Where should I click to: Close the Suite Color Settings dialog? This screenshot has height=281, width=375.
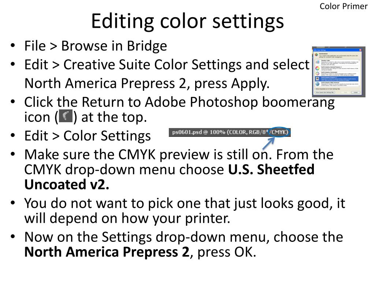[360, 50]
